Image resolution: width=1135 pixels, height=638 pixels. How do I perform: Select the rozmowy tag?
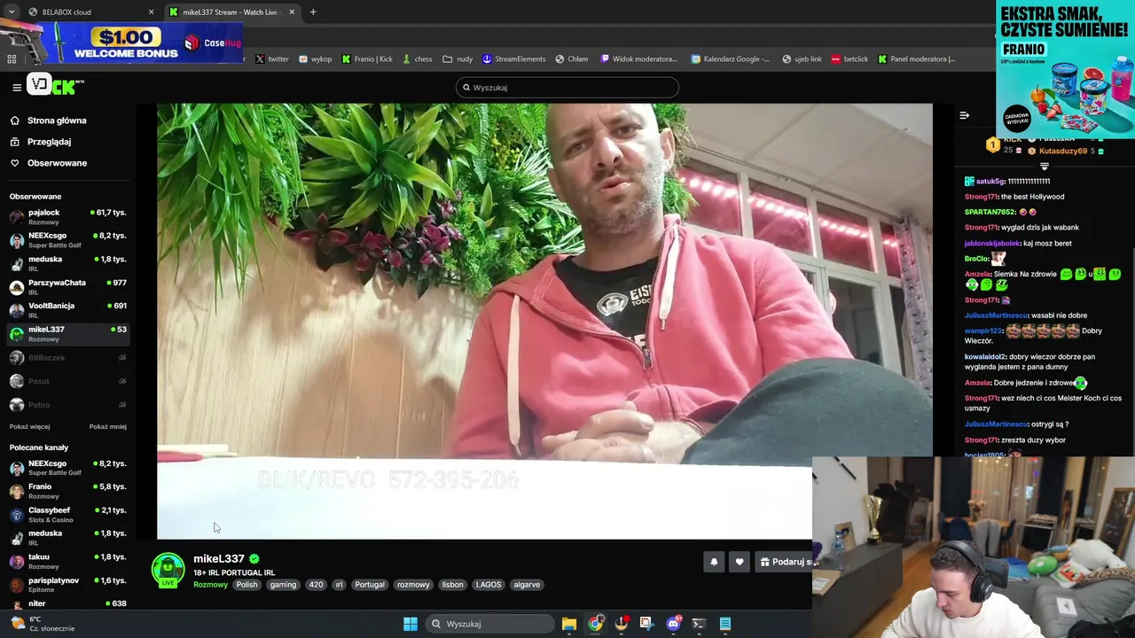coord(413,585)
